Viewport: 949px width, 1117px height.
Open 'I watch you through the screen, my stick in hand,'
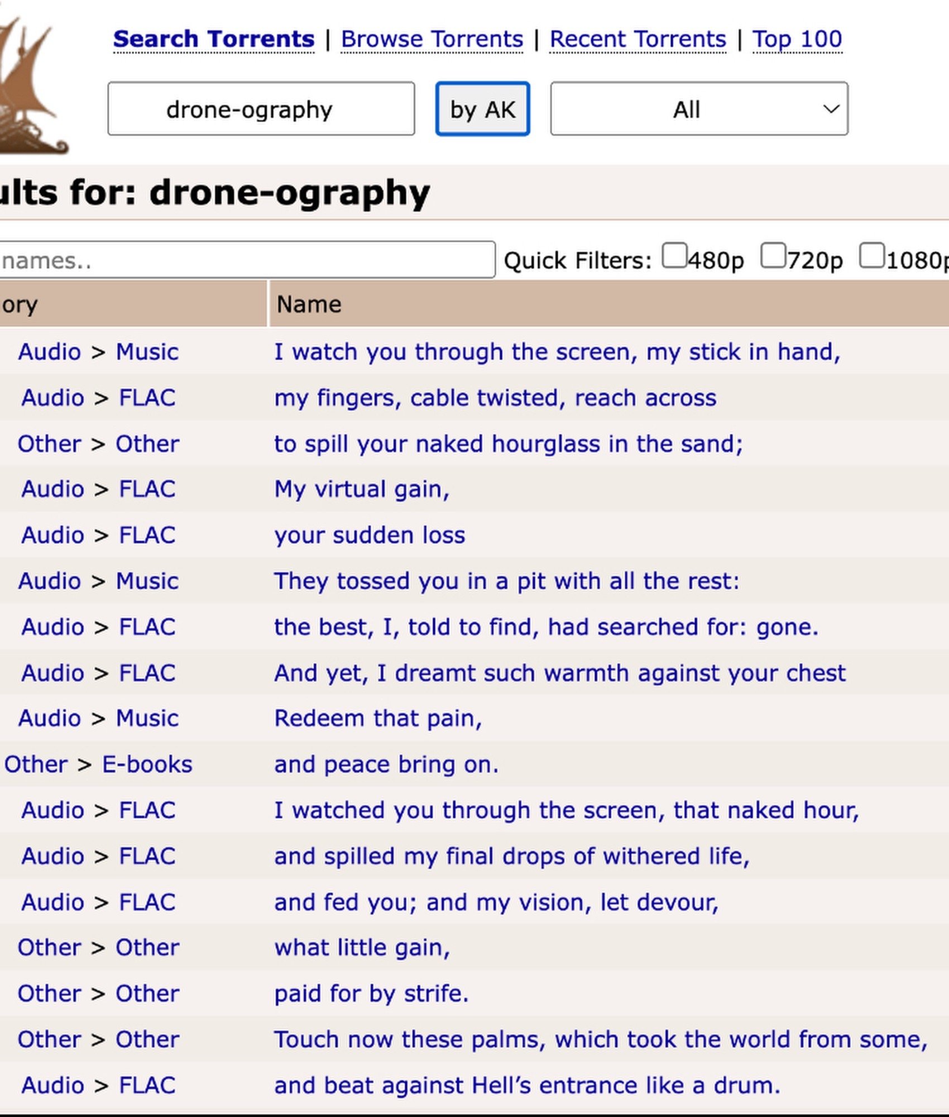click(557, 352)
